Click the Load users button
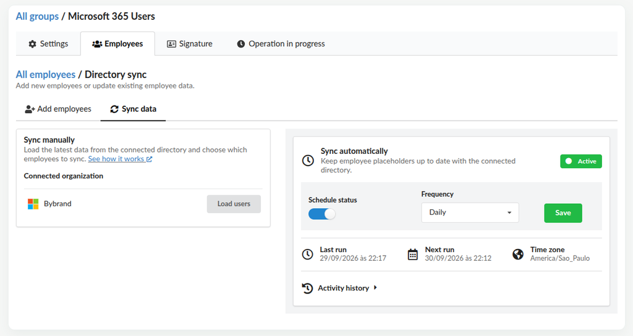This screenshot has width=633, height=336. pos(234,204)
